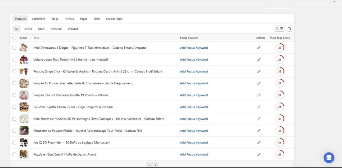Click score ring 21 for Puzzle en Bois Créatif

pyautogui.click(x=280, y=154)
